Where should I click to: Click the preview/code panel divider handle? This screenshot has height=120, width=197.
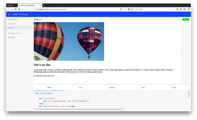click(112, 84)
